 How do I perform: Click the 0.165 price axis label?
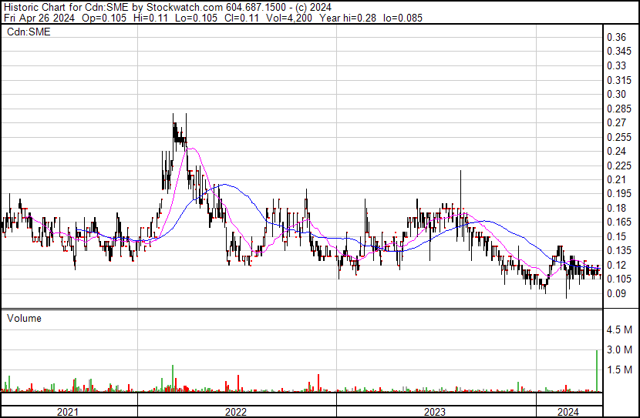pyautogui.click(x=619, y=222)
